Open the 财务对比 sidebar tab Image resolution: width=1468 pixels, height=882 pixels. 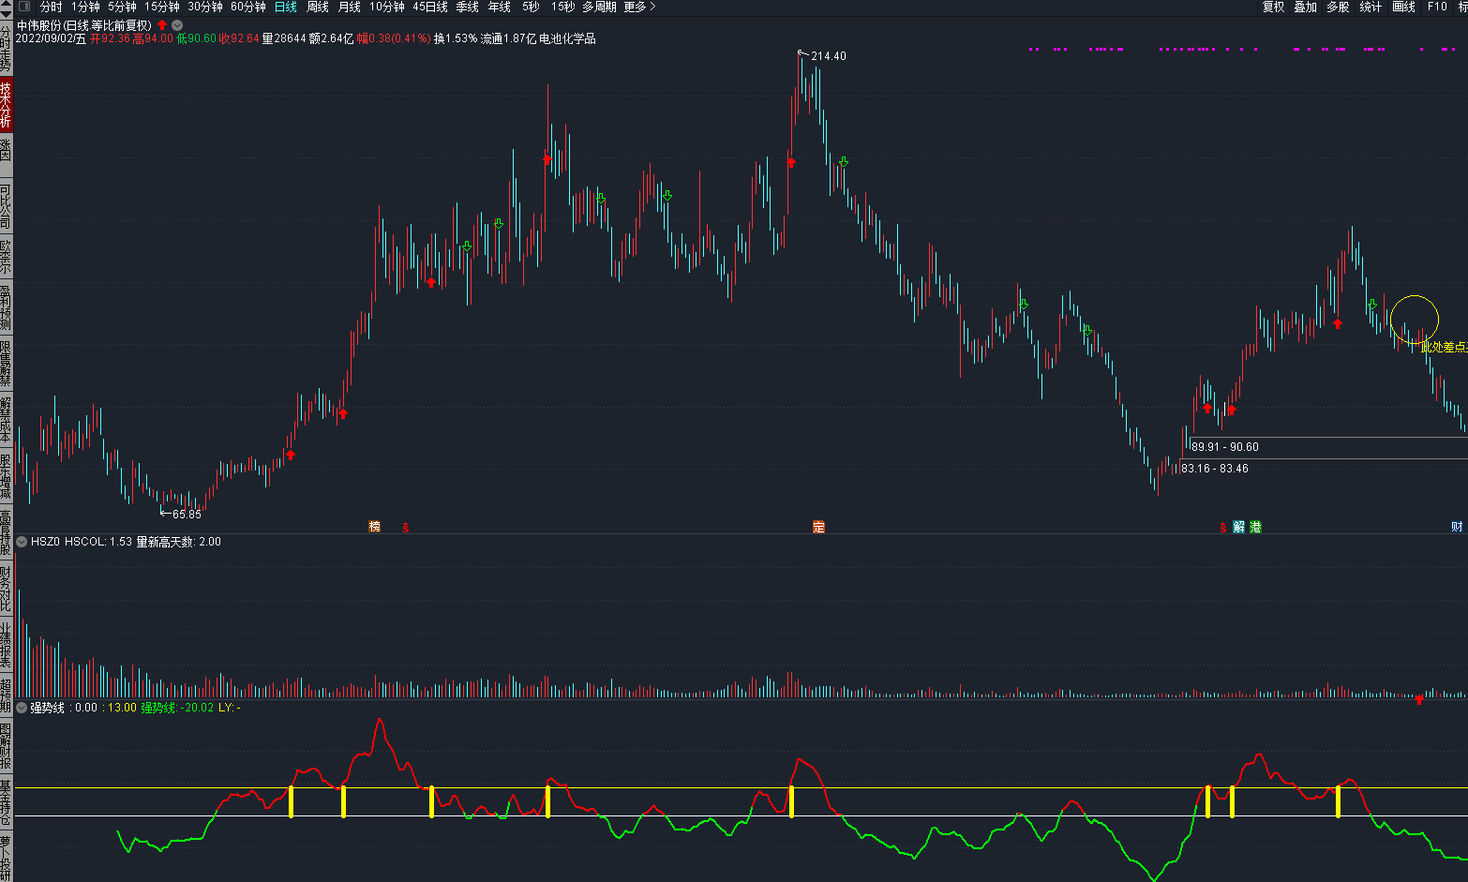tap(6, 587)
